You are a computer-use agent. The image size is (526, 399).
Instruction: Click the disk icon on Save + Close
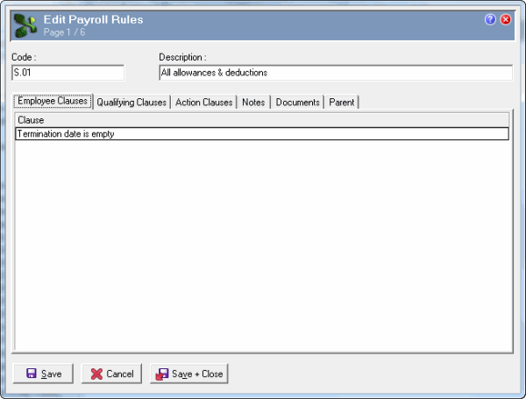[161, 374]
